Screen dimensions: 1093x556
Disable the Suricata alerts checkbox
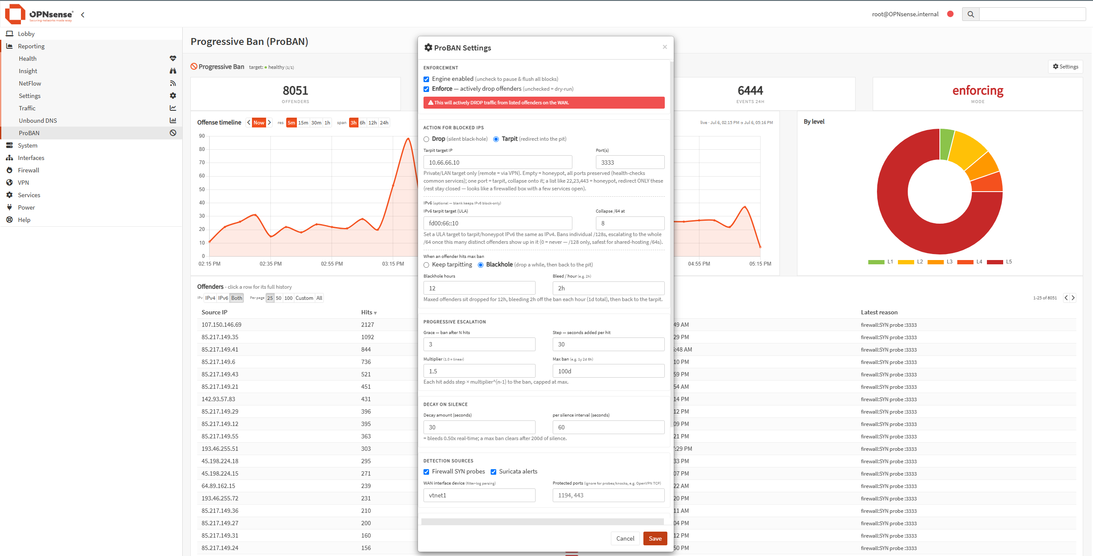[x=493, y=472]
